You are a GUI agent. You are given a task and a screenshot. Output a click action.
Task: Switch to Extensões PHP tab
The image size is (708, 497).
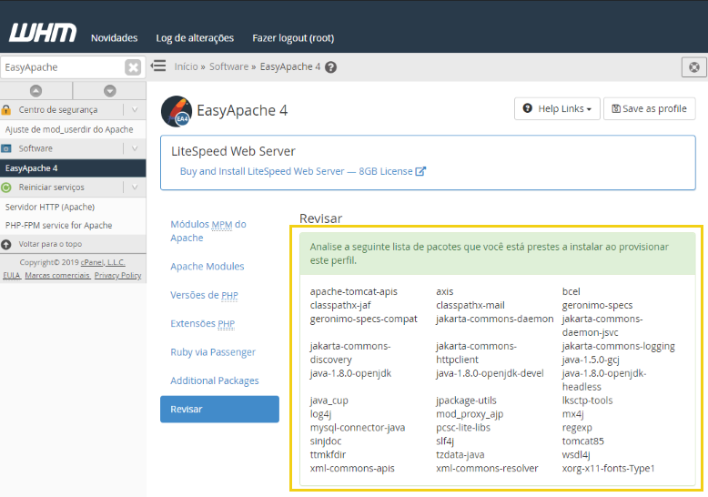[x=202, y=323]
